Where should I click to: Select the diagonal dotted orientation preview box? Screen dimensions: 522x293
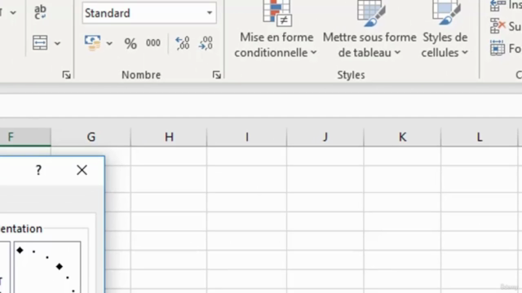[47, 267]
